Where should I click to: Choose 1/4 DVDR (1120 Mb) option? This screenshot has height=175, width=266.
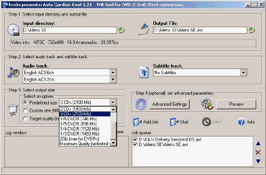[85, 129]
